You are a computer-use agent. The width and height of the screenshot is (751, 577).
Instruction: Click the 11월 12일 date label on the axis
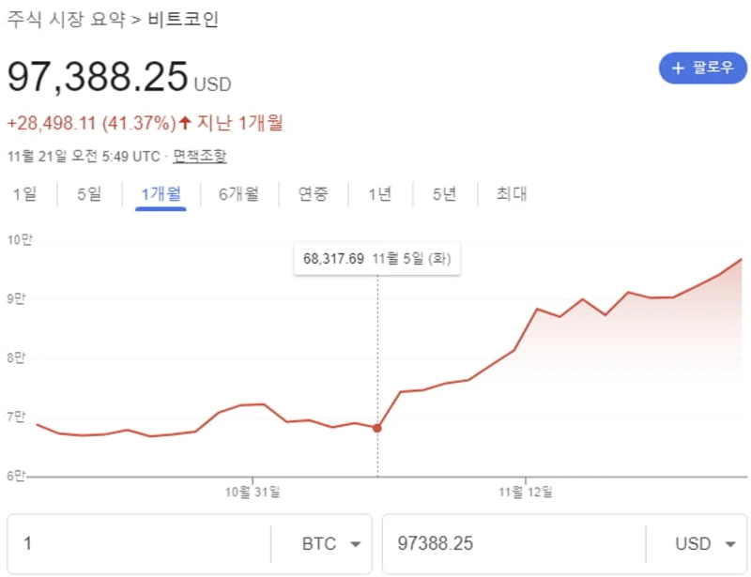click(526, 491)
